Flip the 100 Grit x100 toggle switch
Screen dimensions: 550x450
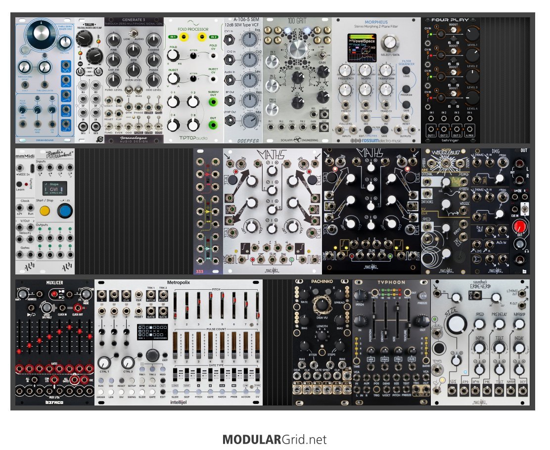pos(321,55)
